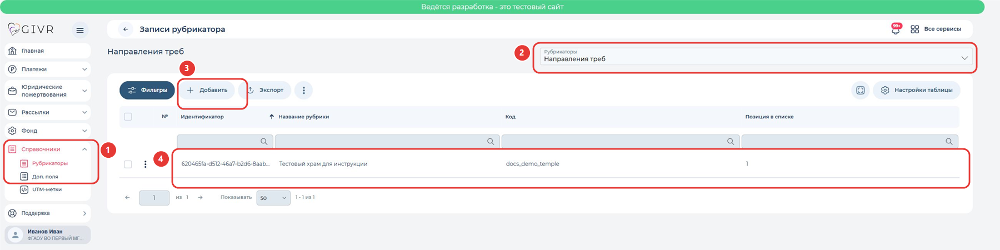Click the 'Экспорт' button
Viewport: 1000px width, 250px height.
click(x=265, y=90)
